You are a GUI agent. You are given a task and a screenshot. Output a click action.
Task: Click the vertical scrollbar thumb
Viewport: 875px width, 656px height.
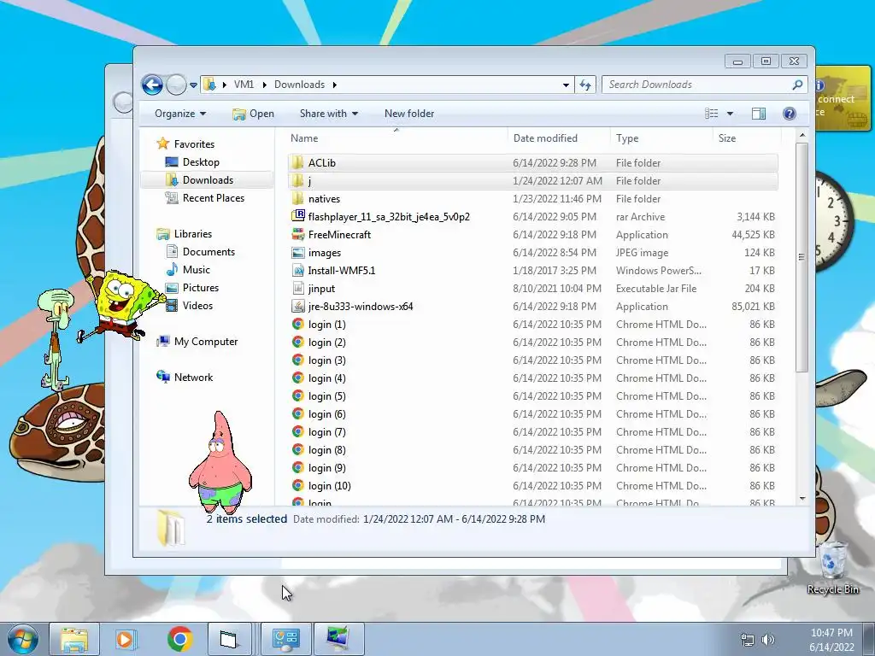point(802,257)
